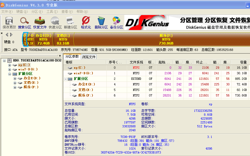
Task: Click the HD0 hard disk icon in tree
Action: [9, 60]
